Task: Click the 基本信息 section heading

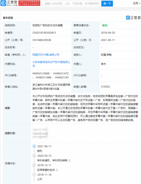Action: click(8, 18)
